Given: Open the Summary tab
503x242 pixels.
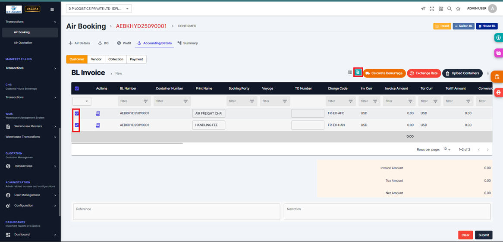Looking at the screenshot, I should (x=188, y=43).
